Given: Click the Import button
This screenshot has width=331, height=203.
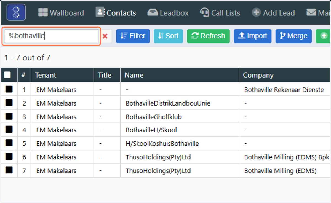Looking at the screenshot, I should point(253,36).
